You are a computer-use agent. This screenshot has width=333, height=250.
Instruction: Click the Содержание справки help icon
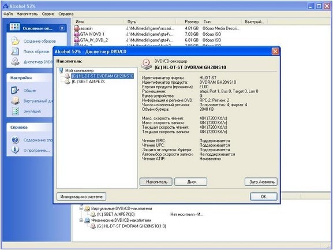click(x=15, y=140)
